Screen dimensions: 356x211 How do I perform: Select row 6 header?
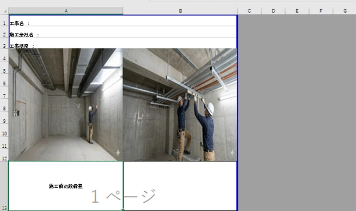point(4,80)
